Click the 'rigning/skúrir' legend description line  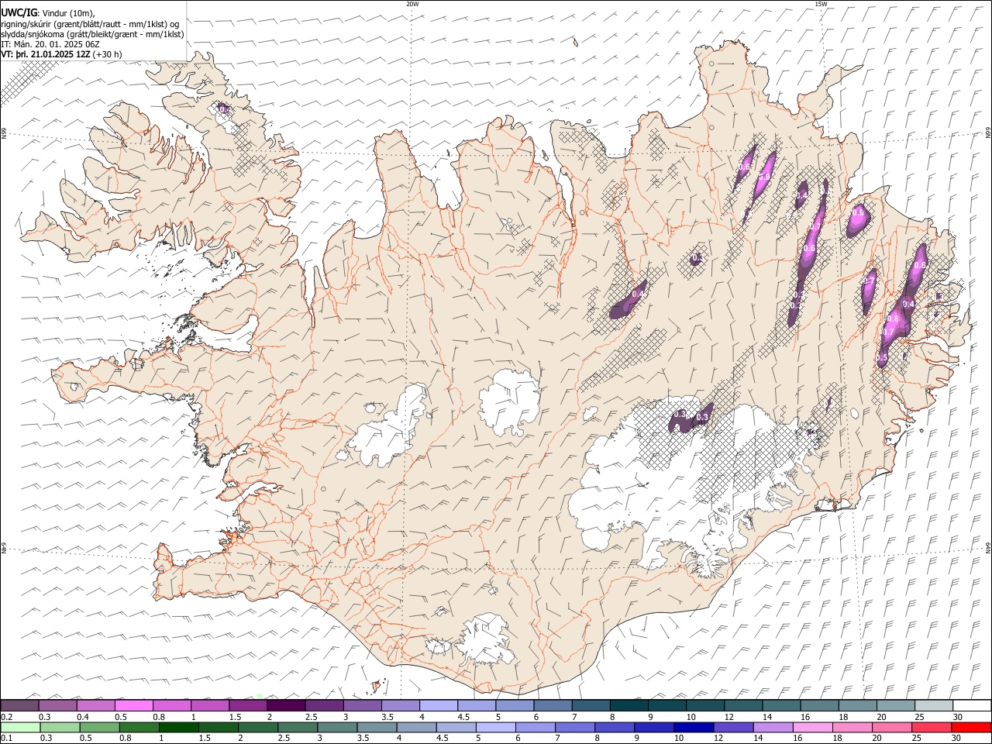[x=90, y=23]
